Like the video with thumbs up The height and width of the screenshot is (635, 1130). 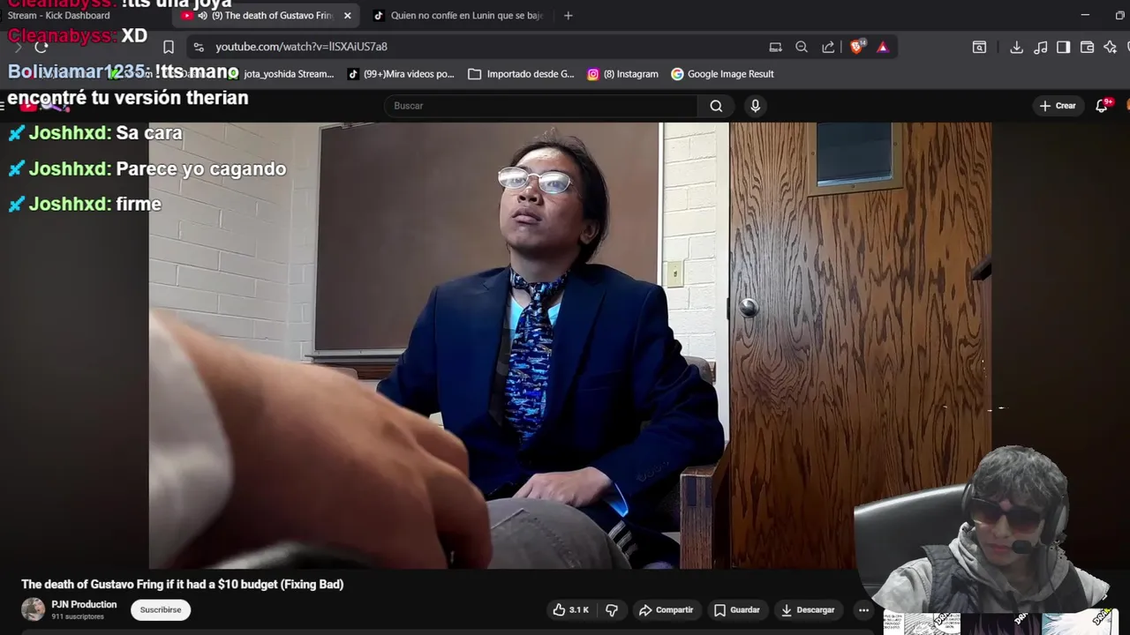(571, 609)
